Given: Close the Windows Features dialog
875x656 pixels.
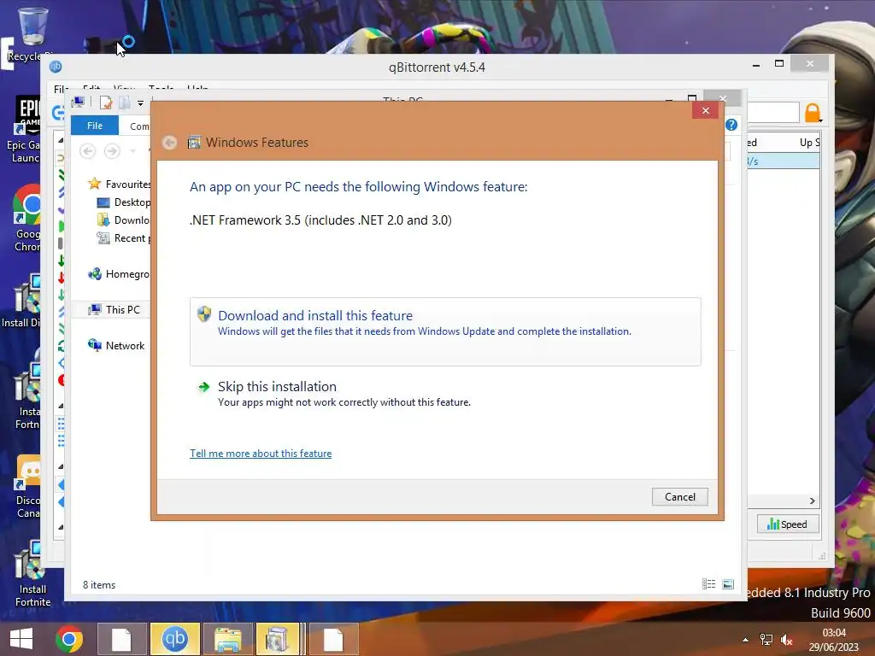Looking at the screenshot, I should pyautogui.click(x=705, y=110).
